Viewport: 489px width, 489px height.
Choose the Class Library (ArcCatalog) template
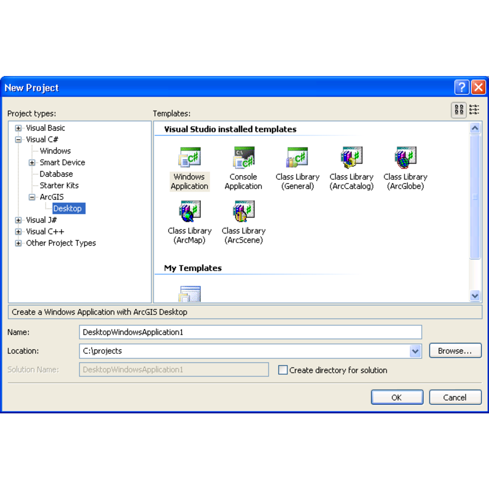pos(351,157)
